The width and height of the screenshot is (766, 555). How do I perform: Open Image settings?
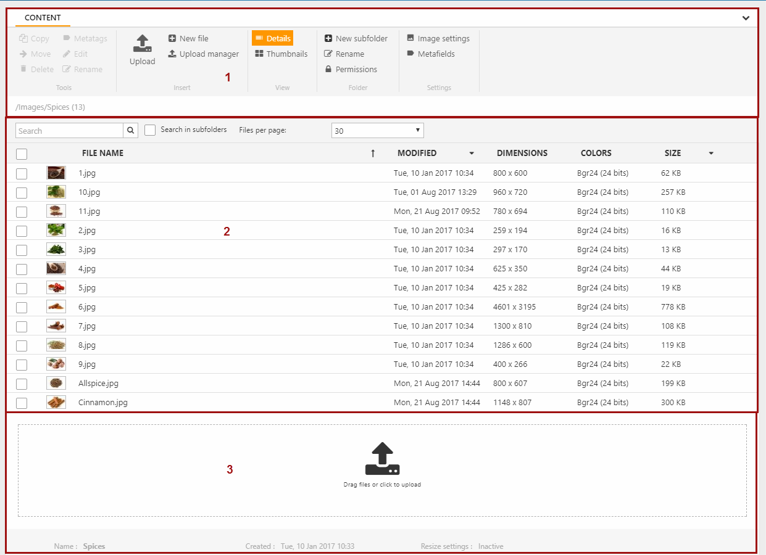[438, 38]
